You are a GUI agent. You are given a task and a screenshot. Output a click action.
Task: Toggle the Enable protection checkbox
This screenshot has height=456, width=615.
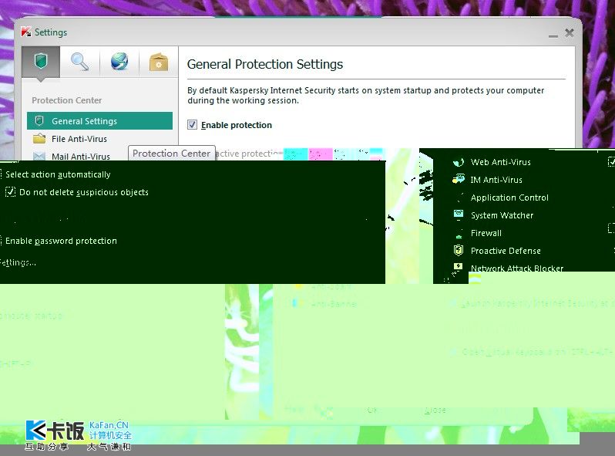(x=192, y=125)
